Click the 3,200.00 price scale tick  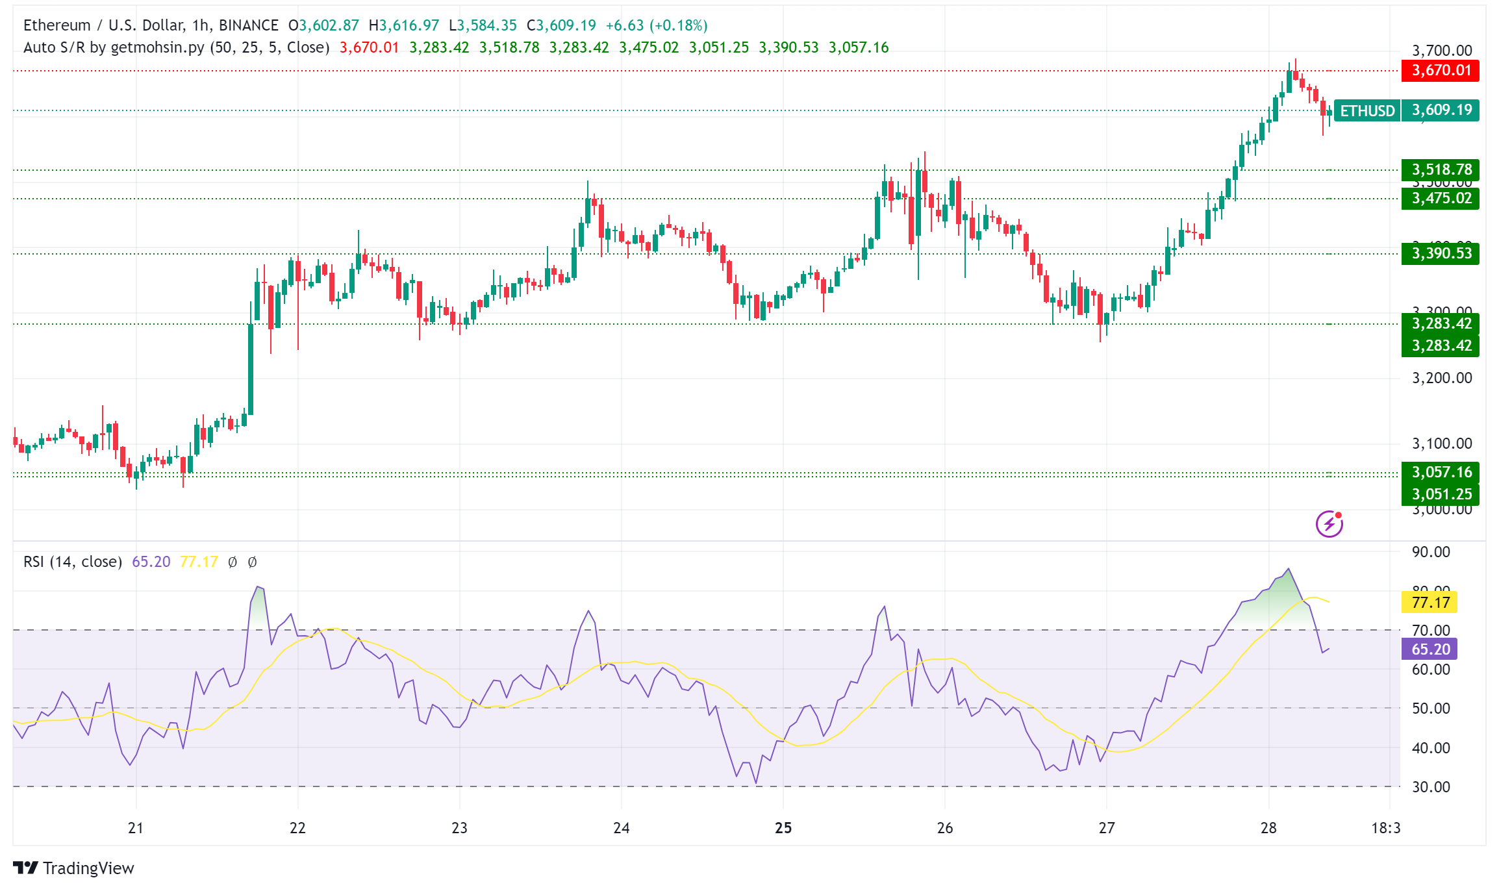[x=1442, y=378]
